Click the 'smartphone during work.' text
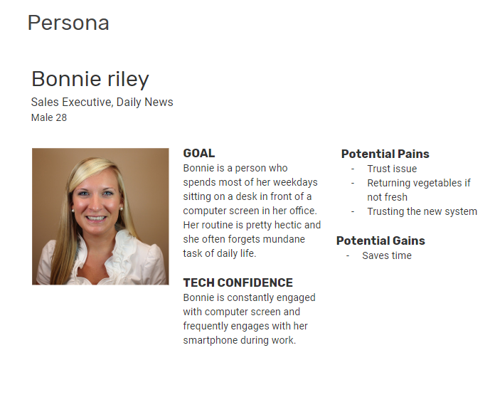The image size is (490, 412). 239,340
